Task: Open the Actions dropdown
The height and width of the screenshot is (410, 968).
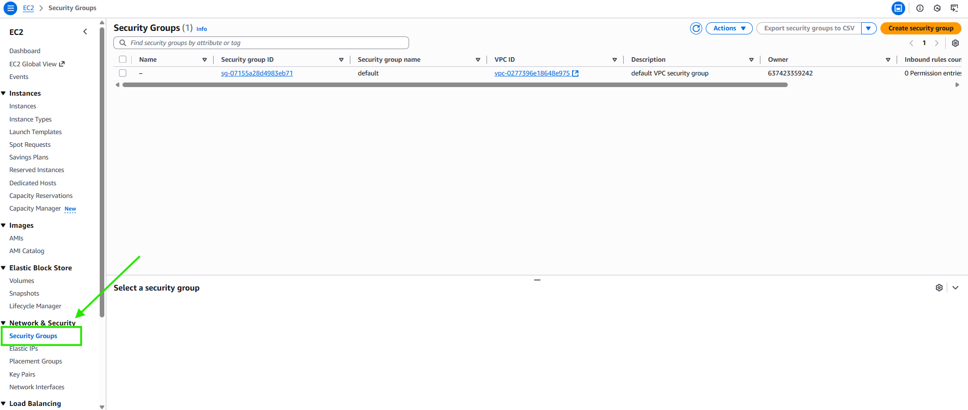Action: (x=729, y=28)
